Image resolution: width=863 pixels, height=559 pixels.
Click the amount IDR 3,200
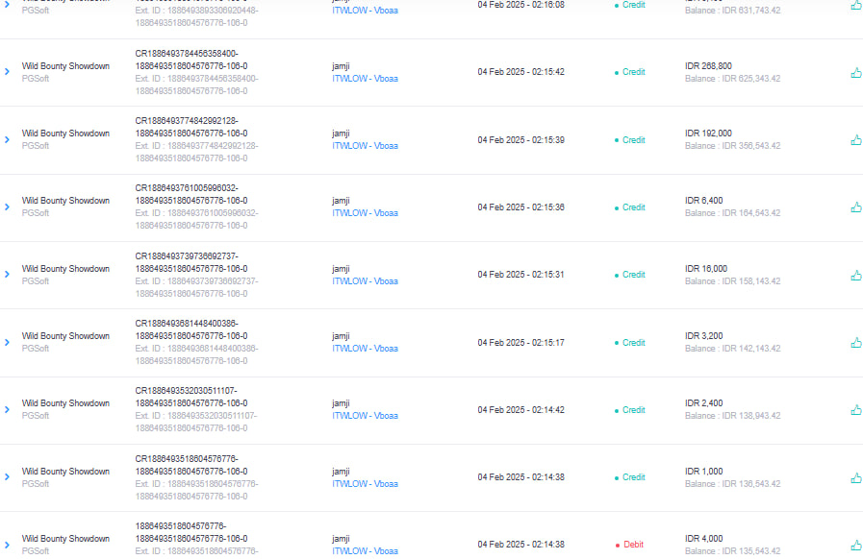pos(704,336)
